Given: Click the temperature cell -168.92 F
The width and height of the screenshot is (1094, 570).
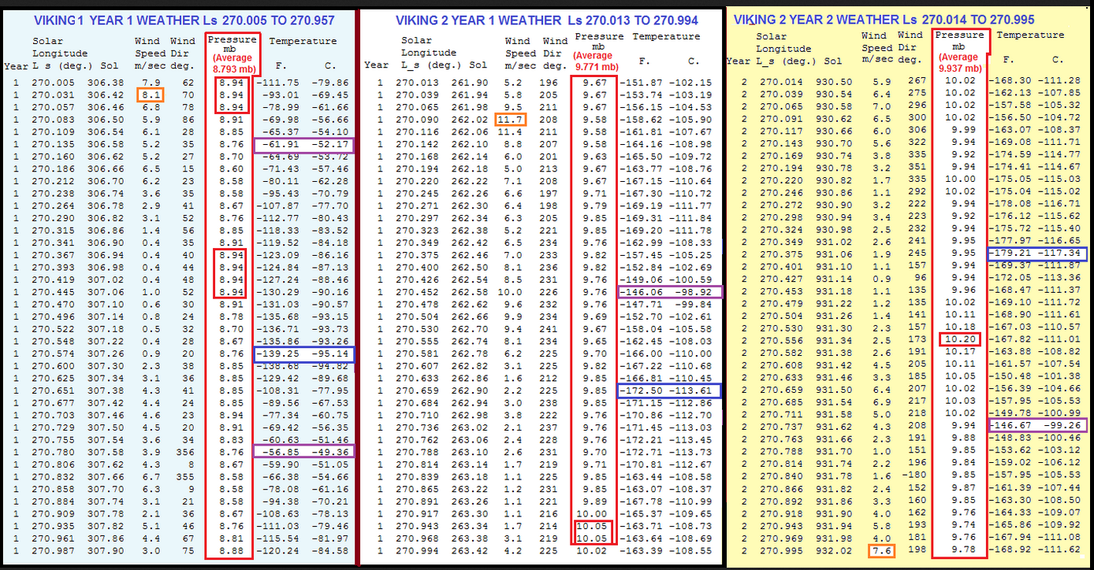Looking at the screenshot, I should [x=1011, y=551].
